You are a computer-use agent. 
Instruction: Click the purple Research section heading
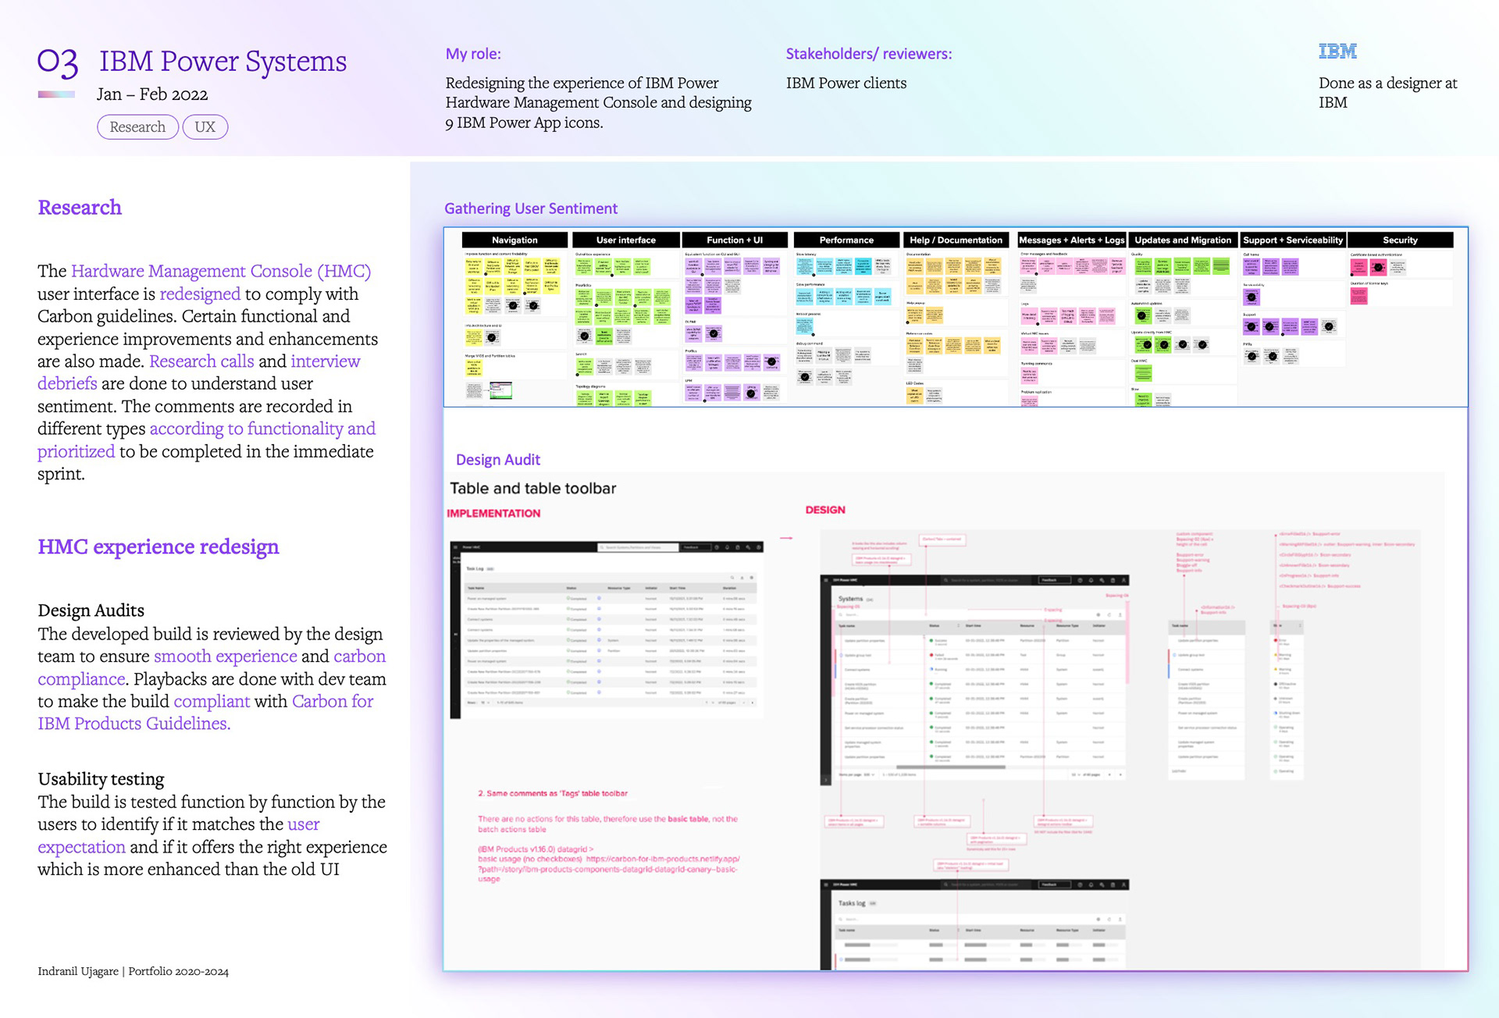80,207
